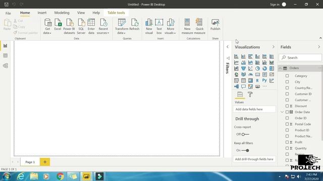The height and width of the screenshot is (181, 323).
Task: Select the Area chart visual
Action: coord(243,62)
